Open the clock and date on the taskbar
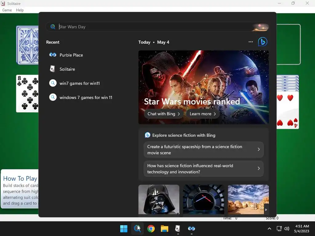Screen dimensions: 315x236 pos(301,229)
